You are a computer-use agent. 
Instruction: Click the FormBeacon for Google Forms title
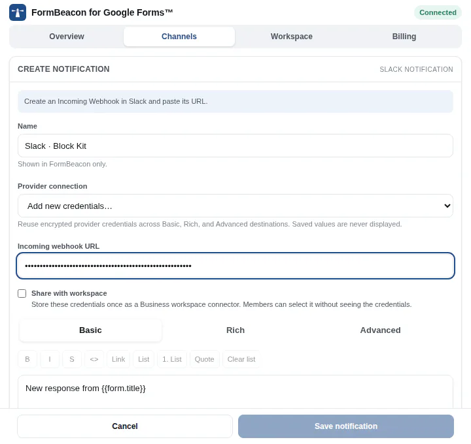(x=102, y=12)
